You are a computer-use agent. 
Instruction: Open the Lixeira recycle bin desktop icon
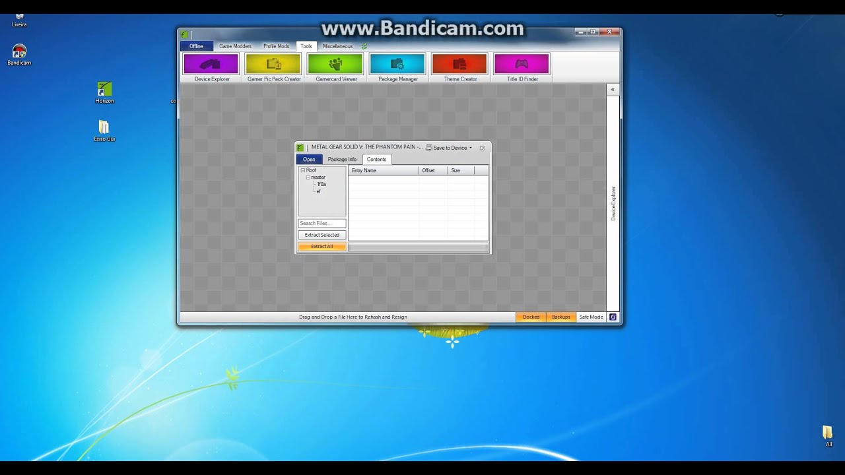[x=19, y=20]
